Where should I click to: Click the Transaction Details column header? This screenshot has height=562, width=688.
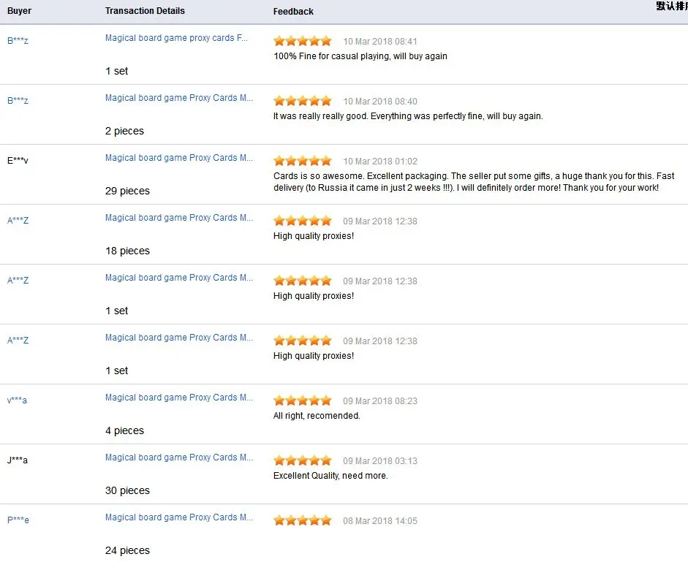tap(145, 10)
